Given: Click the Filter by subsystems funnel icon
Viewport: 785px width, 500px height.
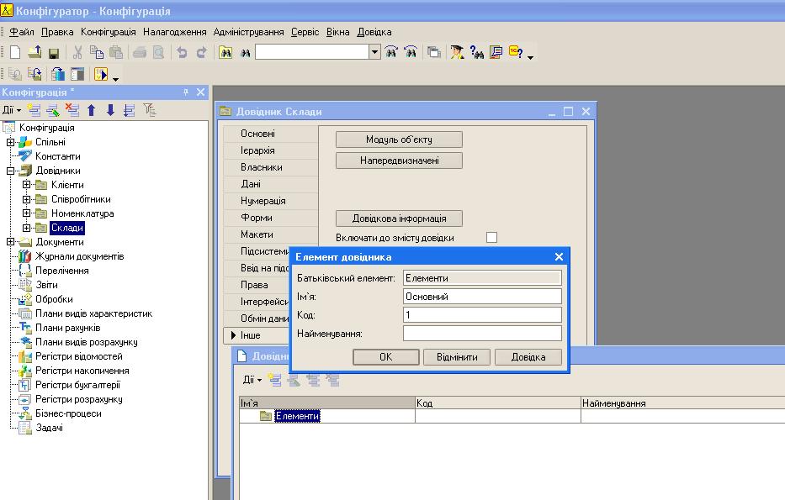Looking at the screenshot, I should 149,110.
